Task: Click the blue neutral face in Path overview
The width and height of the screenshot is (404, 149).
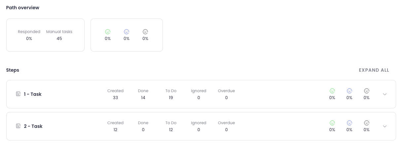Action: pos(127,32)
